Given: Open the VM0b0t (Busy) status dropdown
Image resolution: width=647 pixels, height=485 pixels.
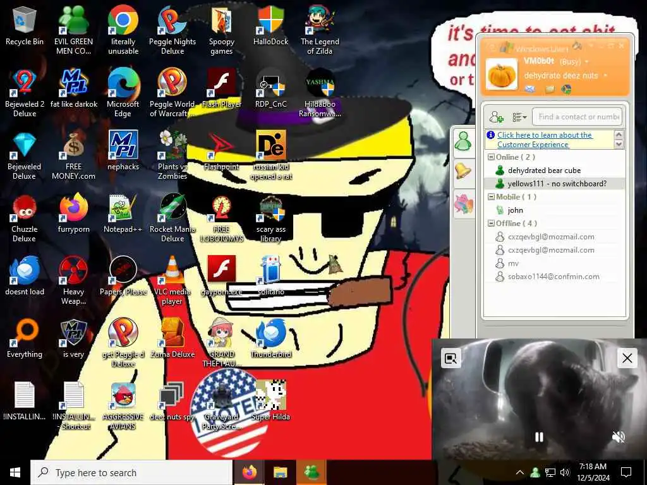Looking at the screenshot, I should coord(587,62).
